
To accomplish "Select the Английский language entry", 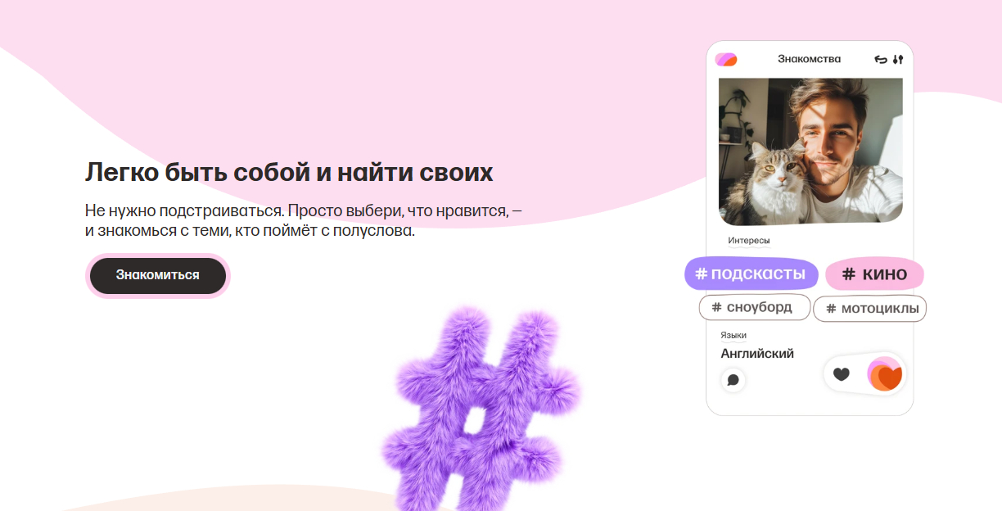I will point(757,354).
